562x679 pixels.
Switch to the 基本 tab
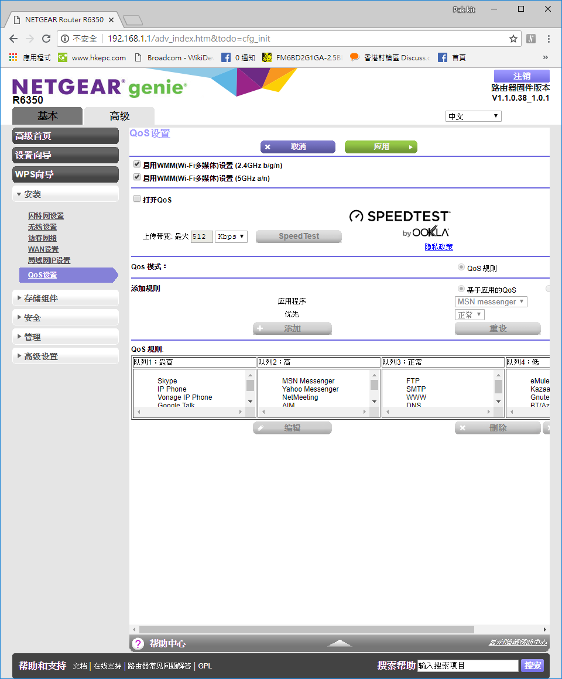pos(47,116)
